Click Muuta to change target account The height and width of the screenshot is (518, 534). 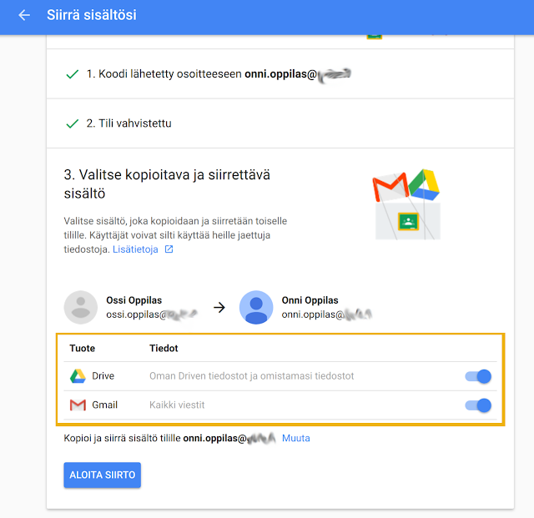[x=296, y=438]
